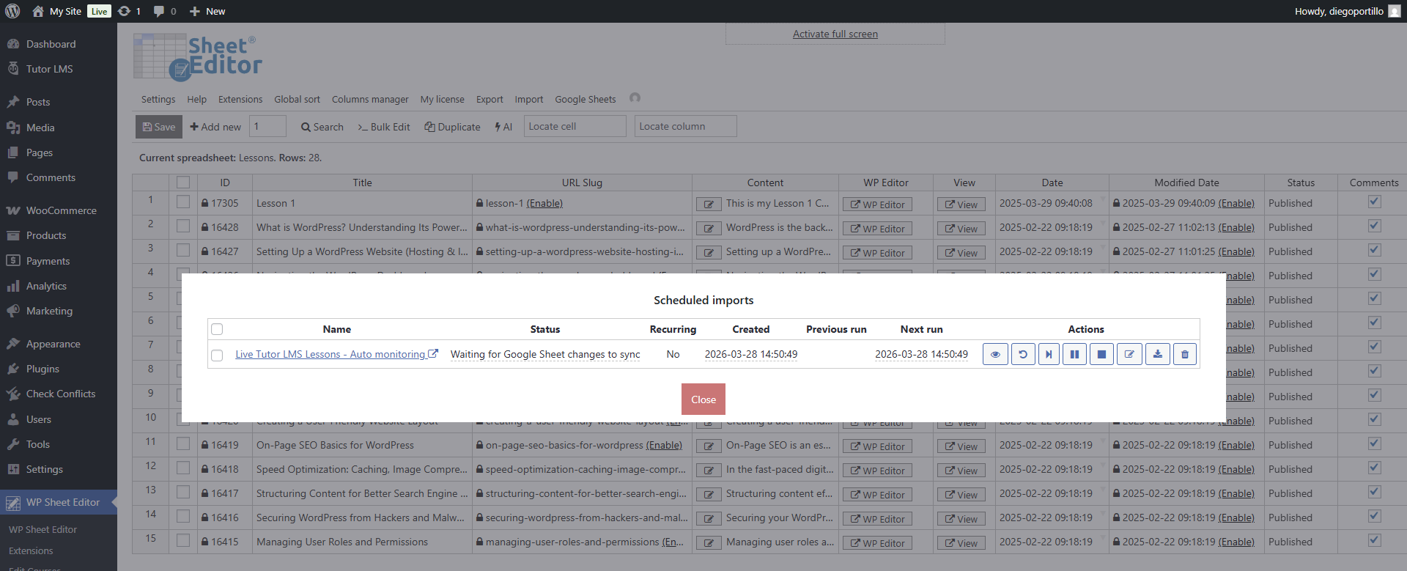Open Dashboard in sidebar
Image resolution: width=1407 pixels, height=571 pixels.
pyautogui.click(x=51, y=44)
